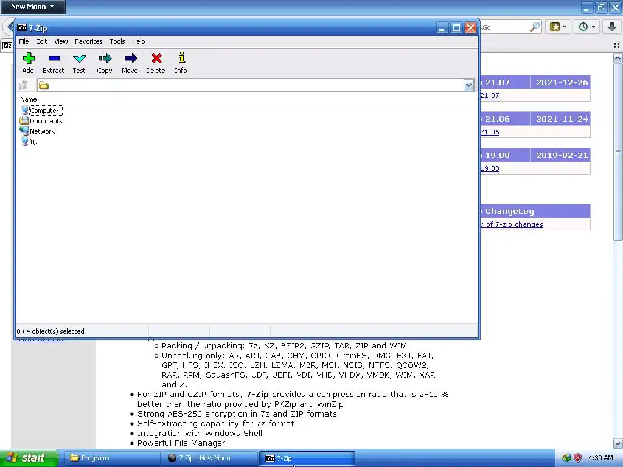Click the 'Powerful File Manager' list text
623x467 pixels.
(181, 443)
